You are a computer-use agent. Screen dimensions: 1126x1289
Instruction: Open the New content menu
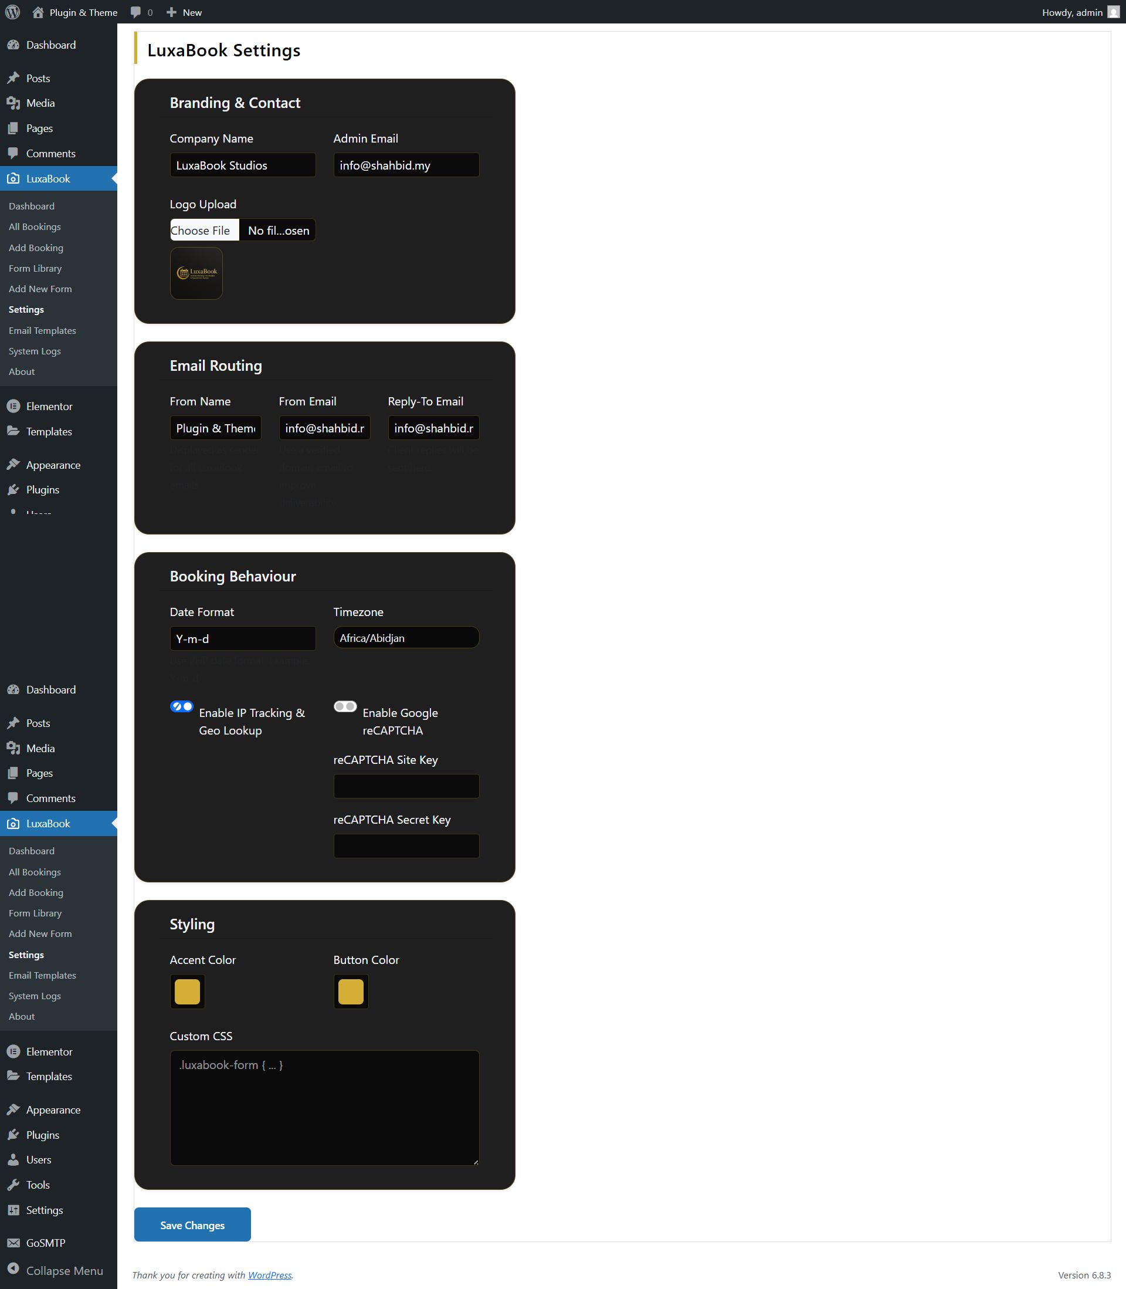pos(184,12)
